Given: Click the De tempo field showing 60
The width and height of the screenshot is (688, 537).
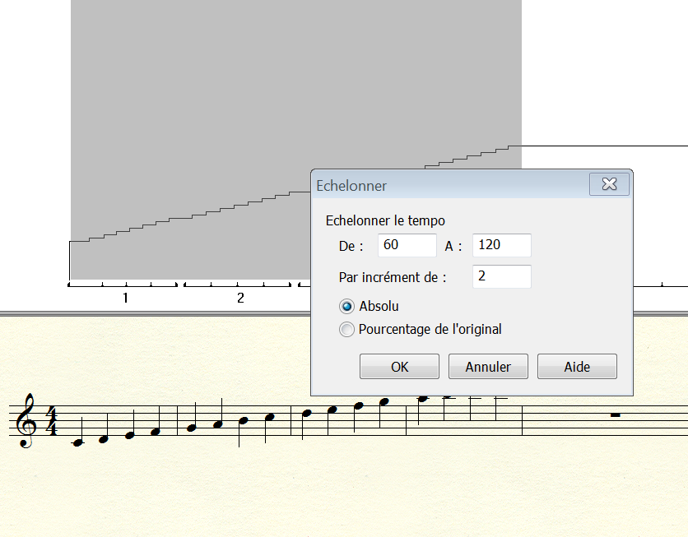Looking at the screenshot, I should click(407, 245).
